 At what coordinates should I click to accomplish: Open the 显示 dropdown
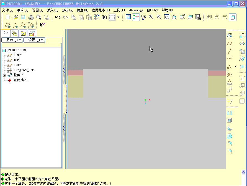pos(12,40)
